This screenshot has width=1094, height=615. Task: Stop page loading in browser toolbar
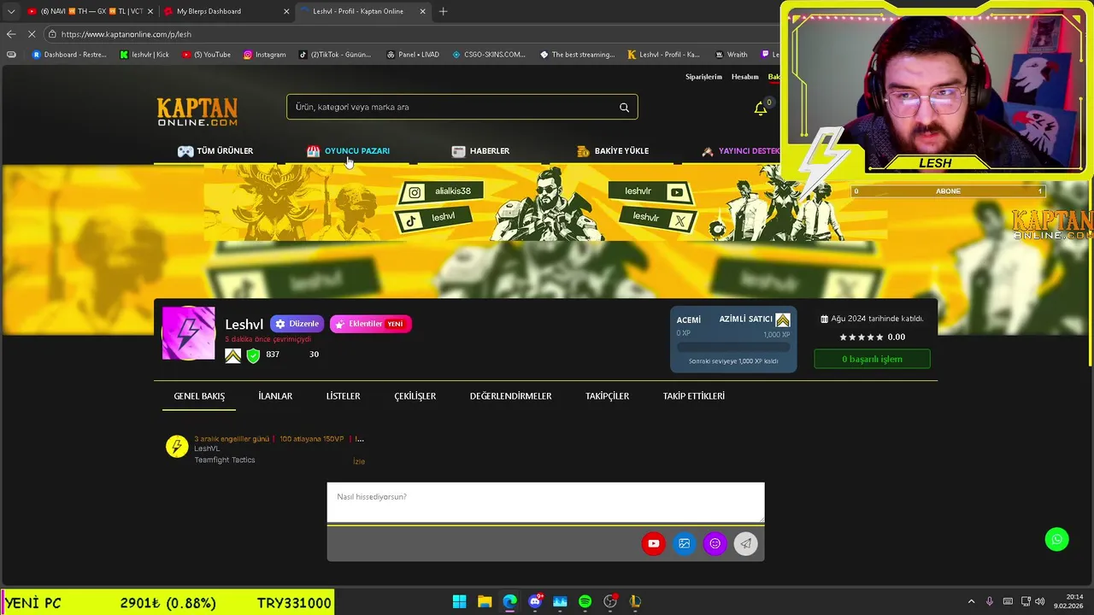(32, 34)
